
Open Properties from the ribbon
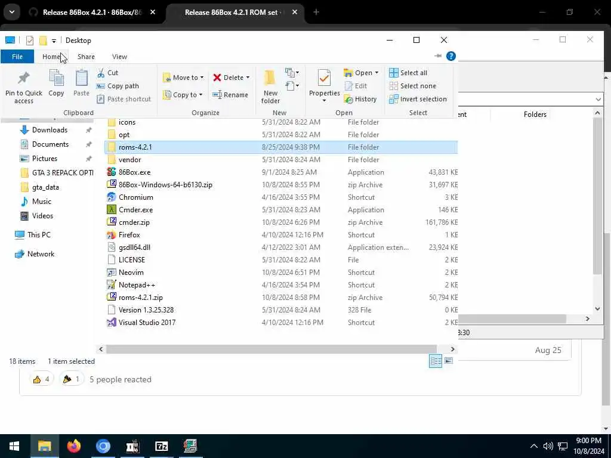324,82
